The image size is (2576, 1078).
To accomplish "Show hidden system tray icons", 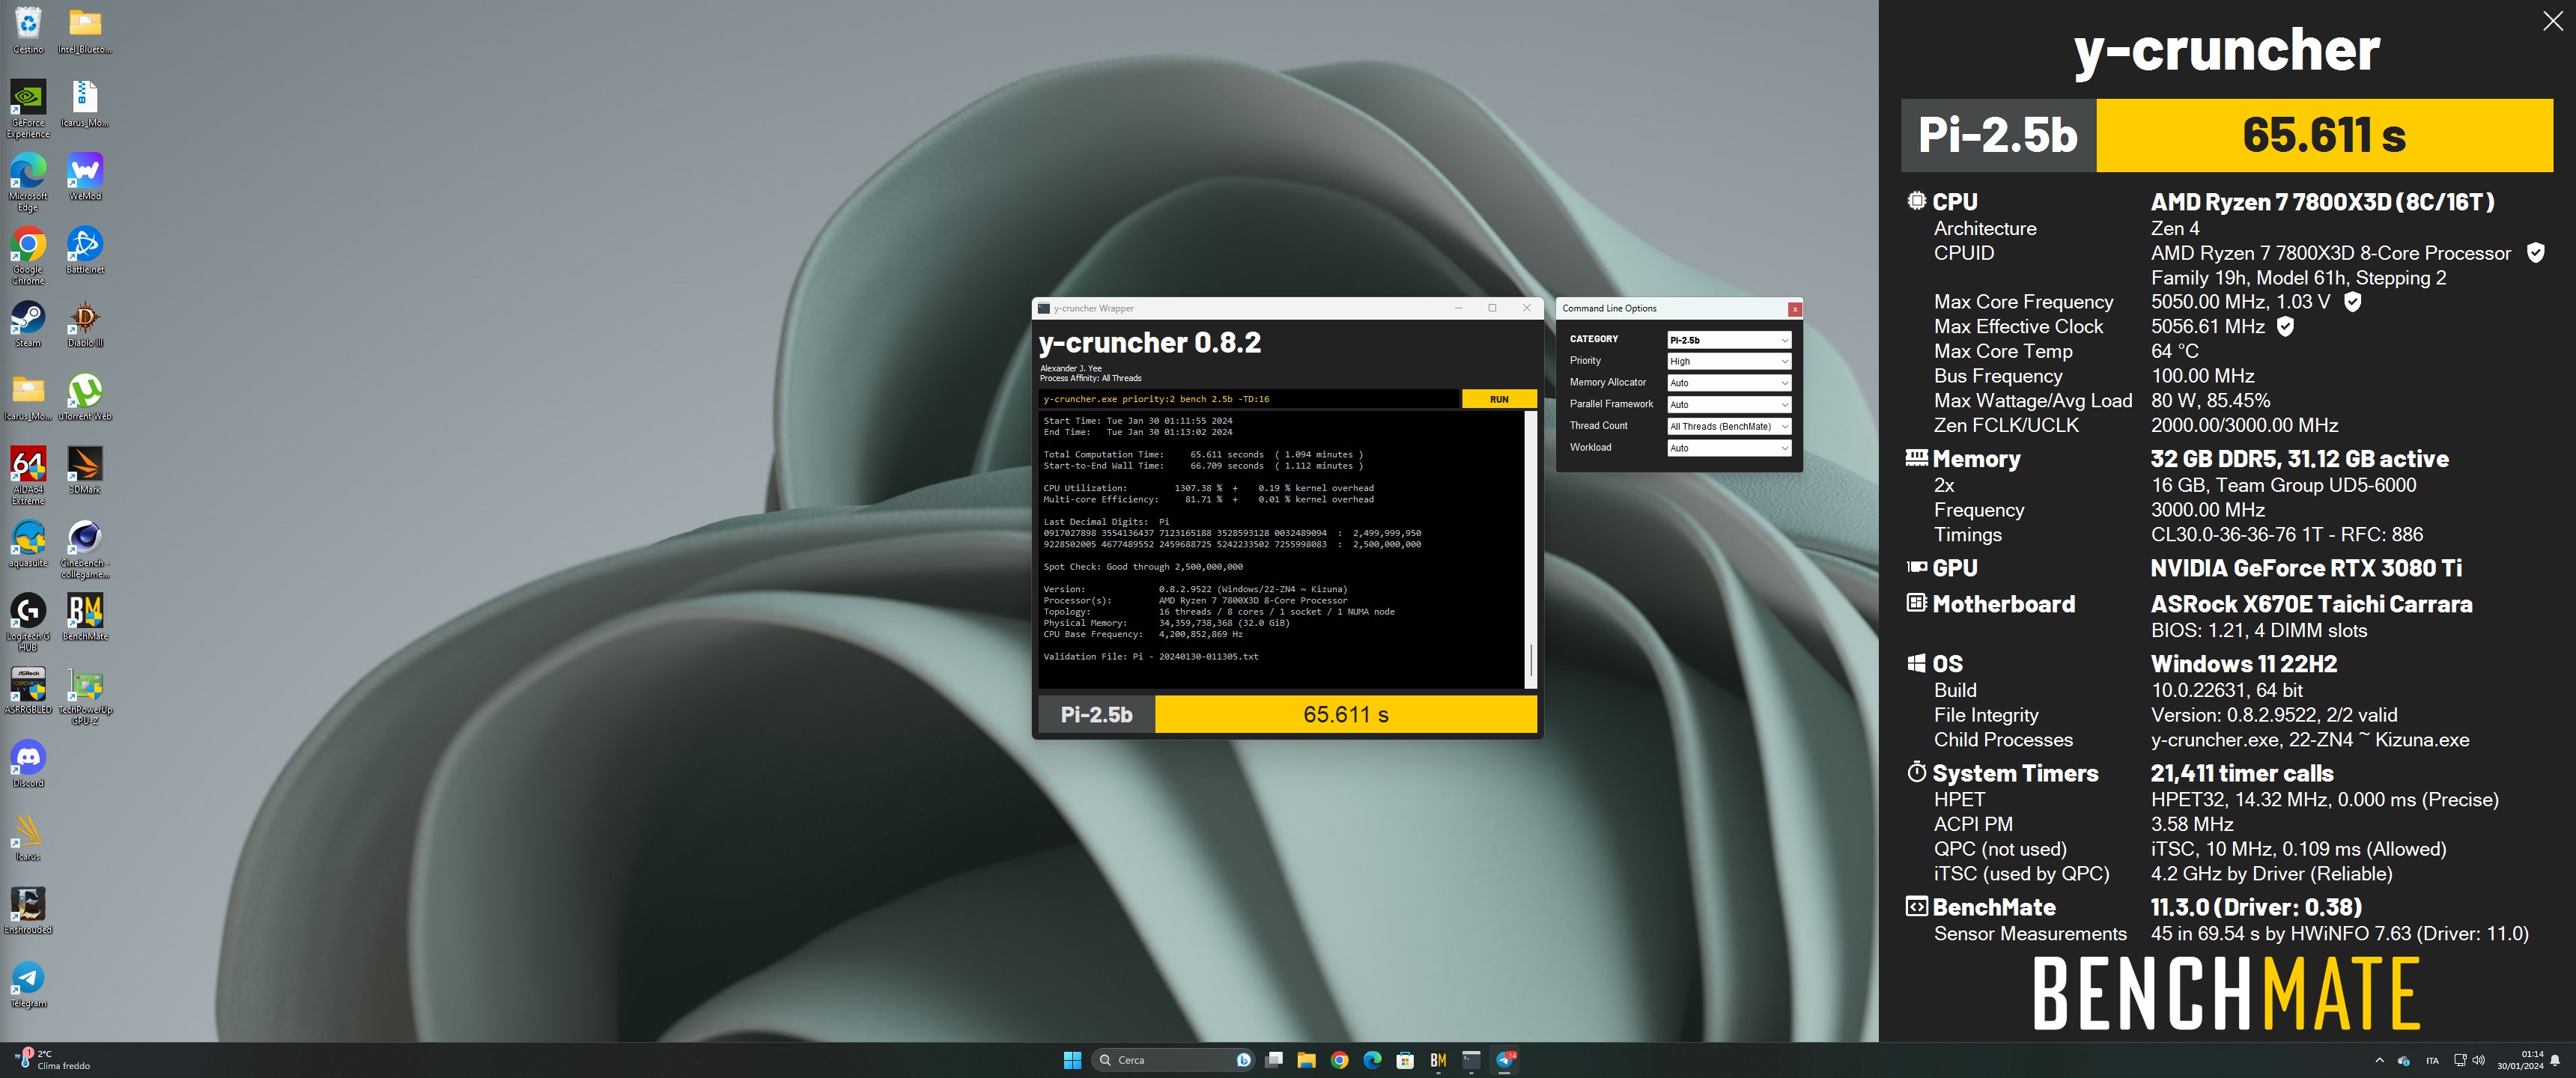I will tap(2379, 1060).
